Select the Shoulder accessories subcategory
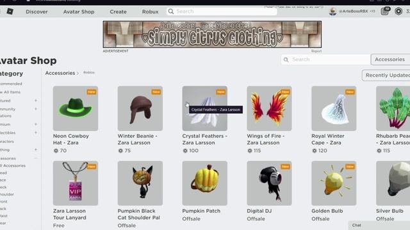The height and width of the screenshot is (230, 410). [7, 194]
